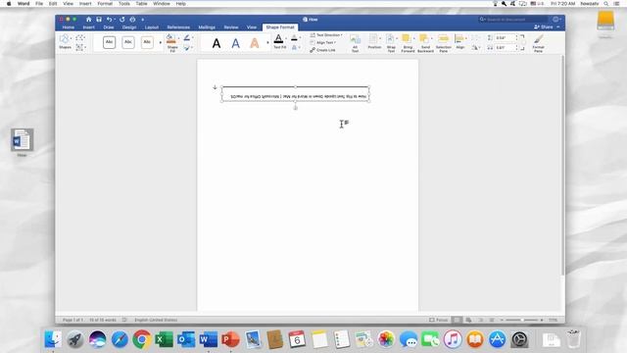Select the first Abc shape style
This screenshot has height=353, width=627.
109,42
